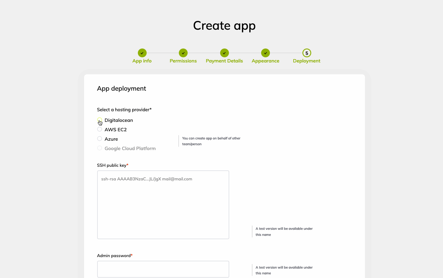
Task: Choose AWS EC2 as hosting provider
Action: point(100,129)
